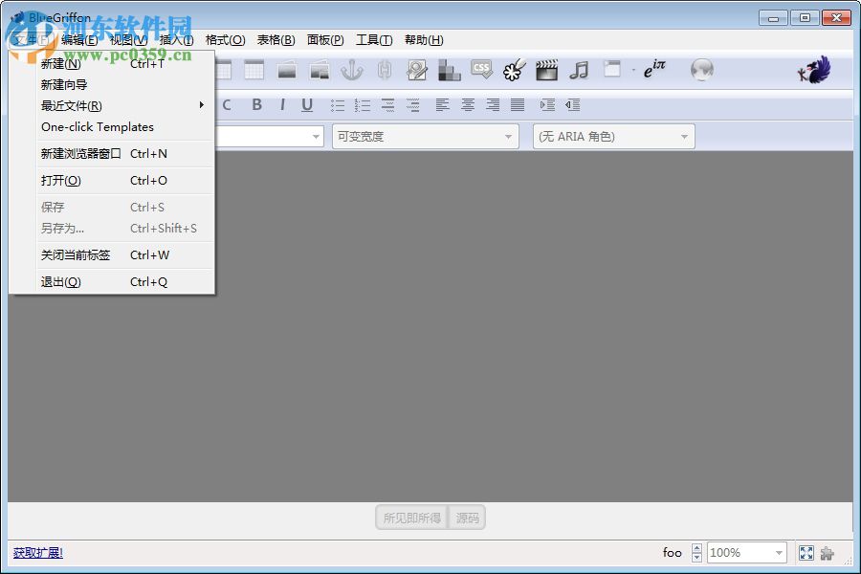Choose 关闭当前标签 menu entry
This screenshot has height=574, width=861.
click(124, 254)
